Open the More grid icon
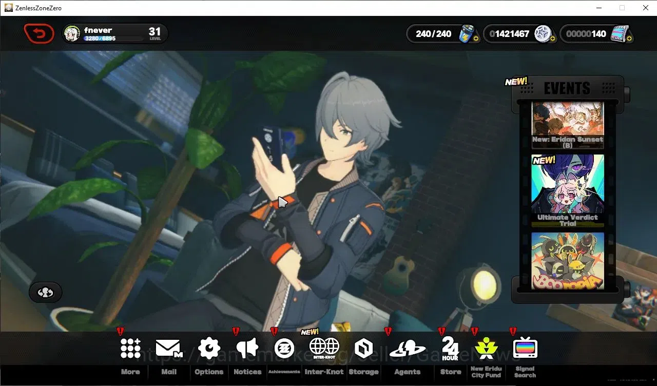This screenshot has width=657, height=386. point(130,349)
